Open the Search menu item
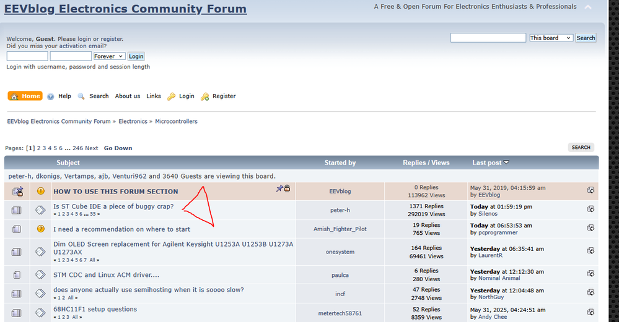Image resolution: width=619 pixels, height=322 pixels. 99,96
